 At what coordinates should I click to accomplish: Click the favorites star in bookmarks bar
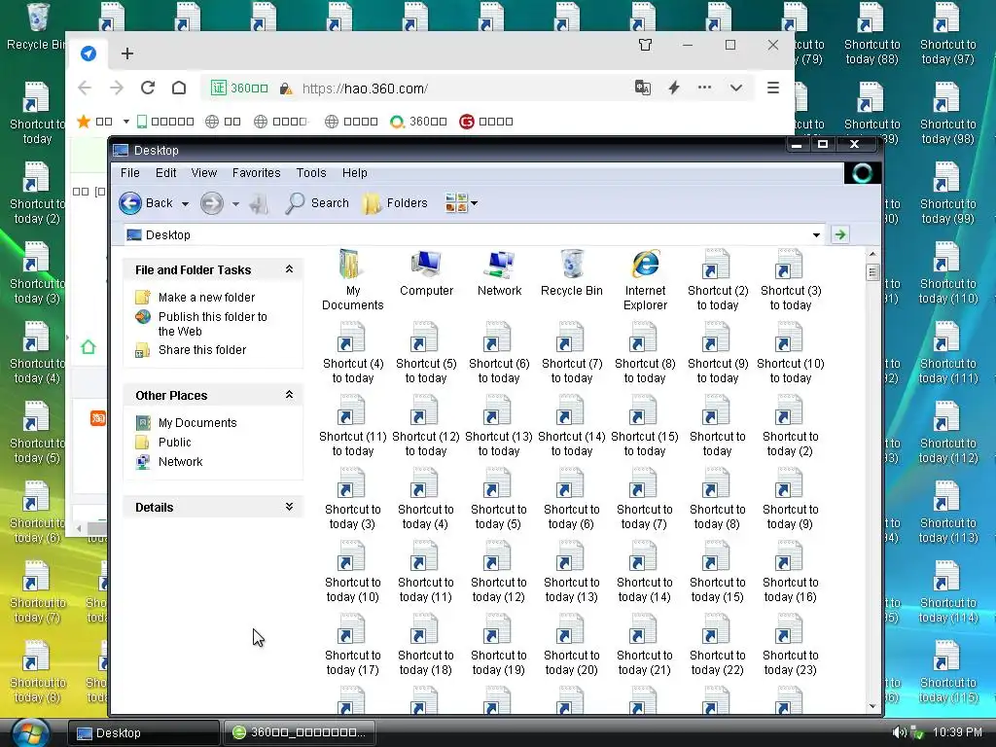[84, 121]
